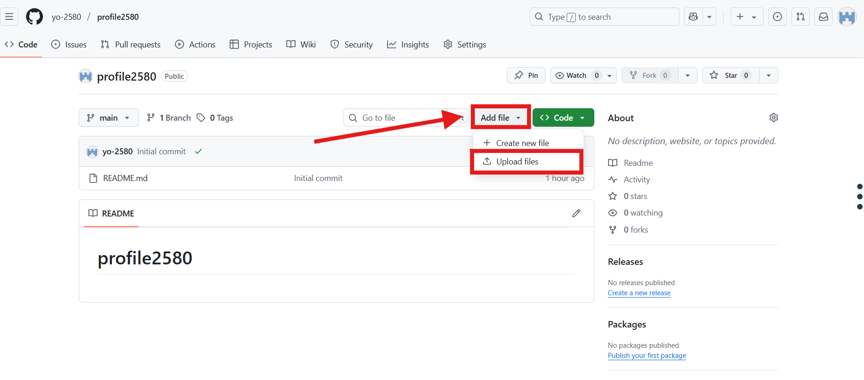View the commit status green checkmark
The height and width of the screenshot is (380, 864).
[x=198, y=152]
